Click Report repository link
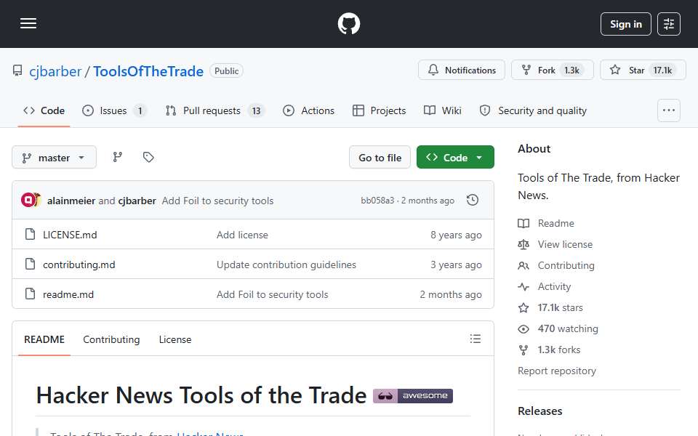Viewport: 698px width, 436px height. (x=556, y=371)
